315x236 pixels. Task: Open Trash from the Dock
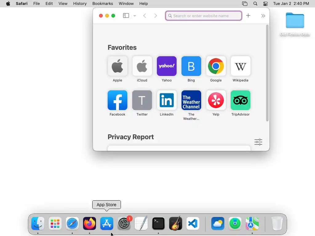[277, 223]
